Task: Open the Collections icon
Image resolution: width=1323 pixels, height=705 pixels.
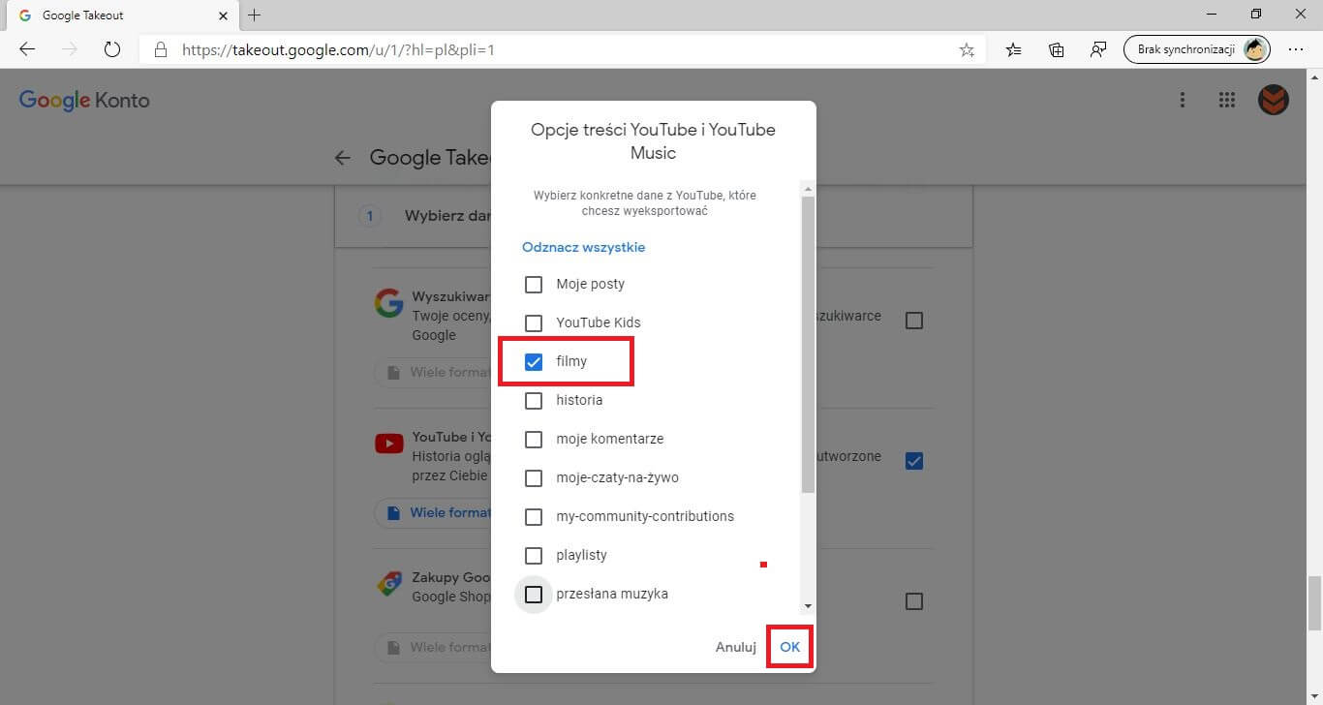Action: point(1057,49)
